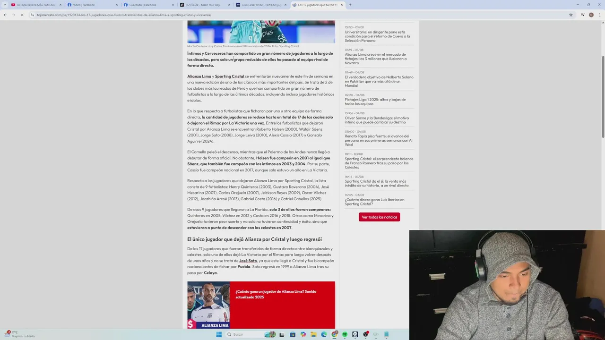This screenshot has width=605, height=340.
Task: Open the weather widget showing 17°C
Action: (x=19, y=334)
